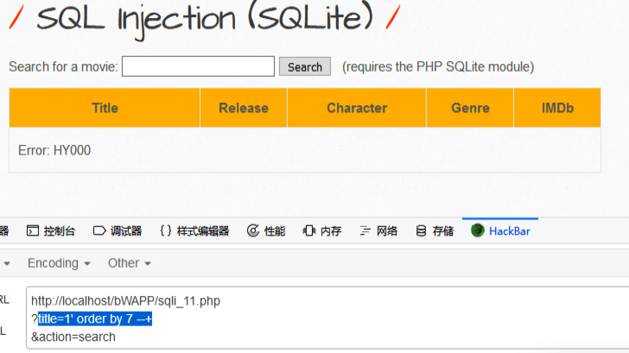Open the 调试器 debugger tab

coord(118,231)
